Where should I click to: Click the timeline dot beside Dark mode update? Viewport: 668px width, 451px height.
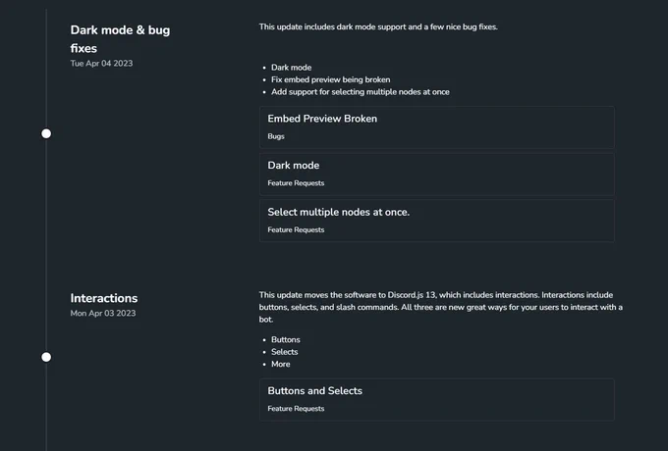46,133
